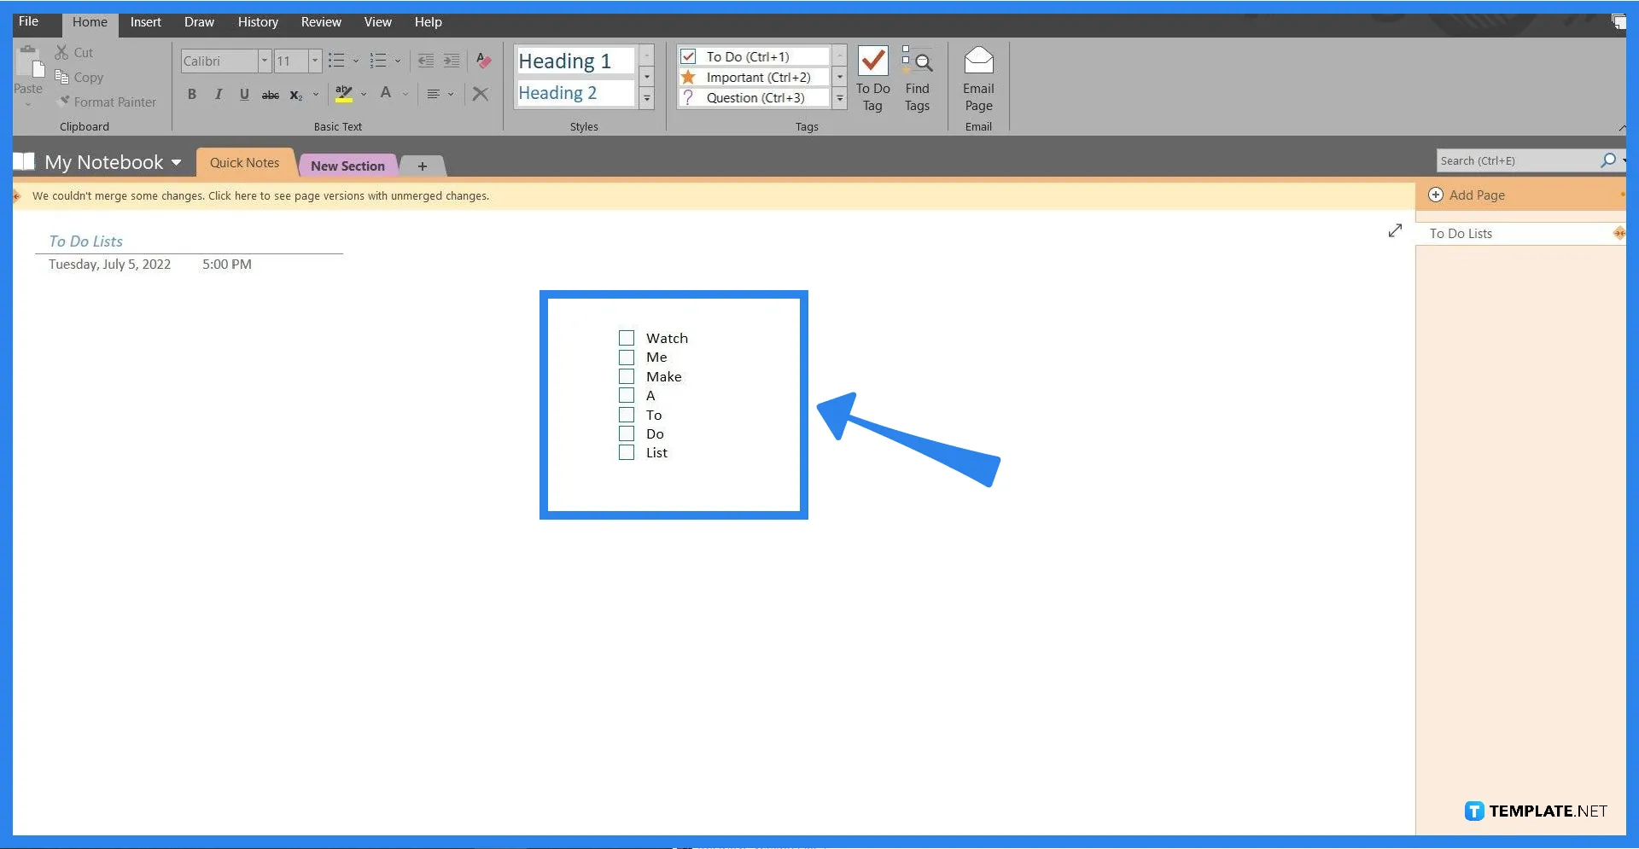
Task: Apply strikethrough formatting
Action: point(270,94)
